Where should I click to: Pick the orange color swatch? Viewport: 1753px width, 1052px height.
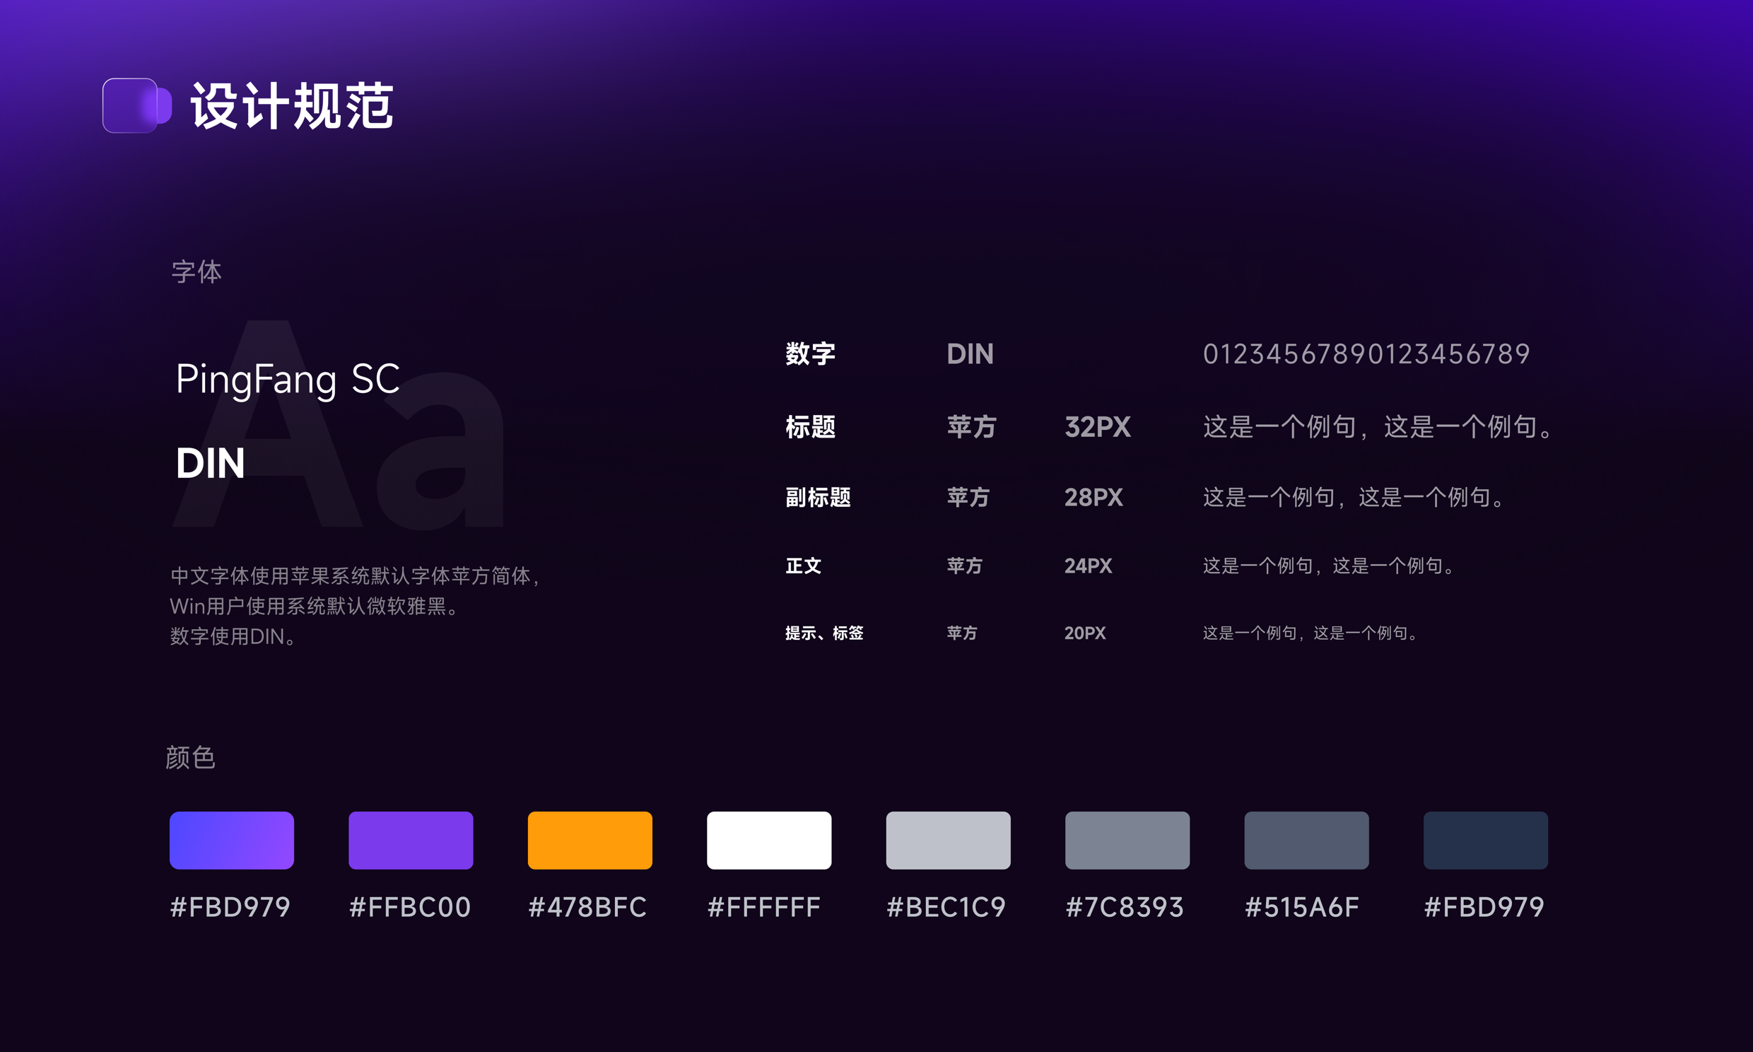click(x=590, y=840)
